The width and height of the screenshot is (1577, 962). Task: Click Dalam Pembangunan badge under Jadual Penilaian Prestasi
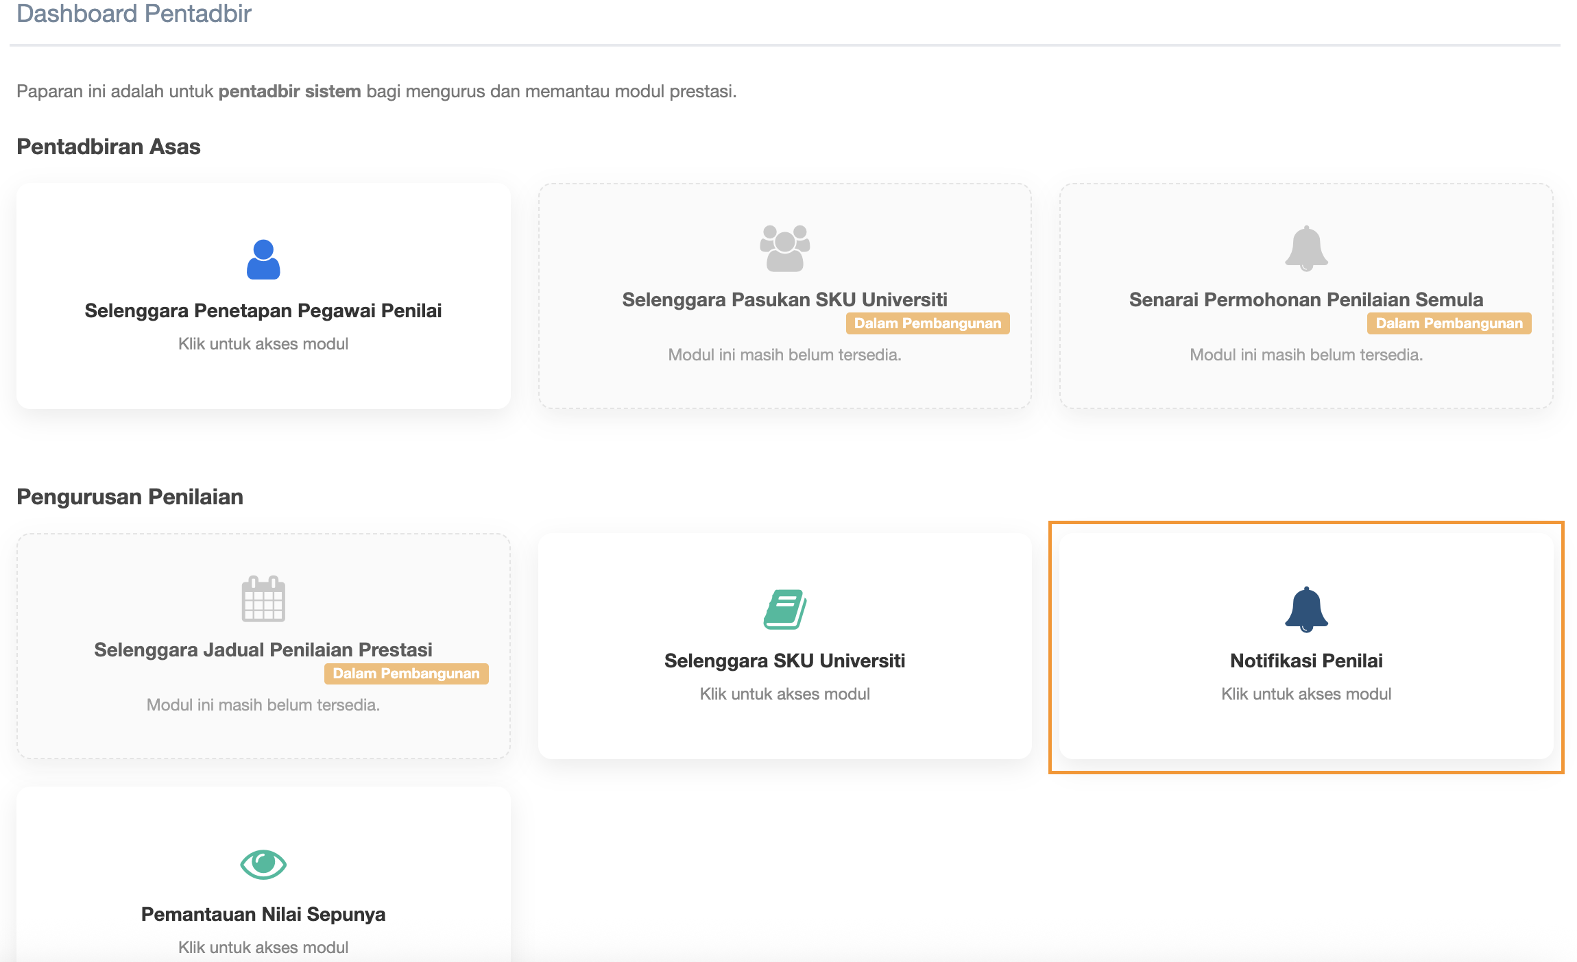[x=406, y=674]
